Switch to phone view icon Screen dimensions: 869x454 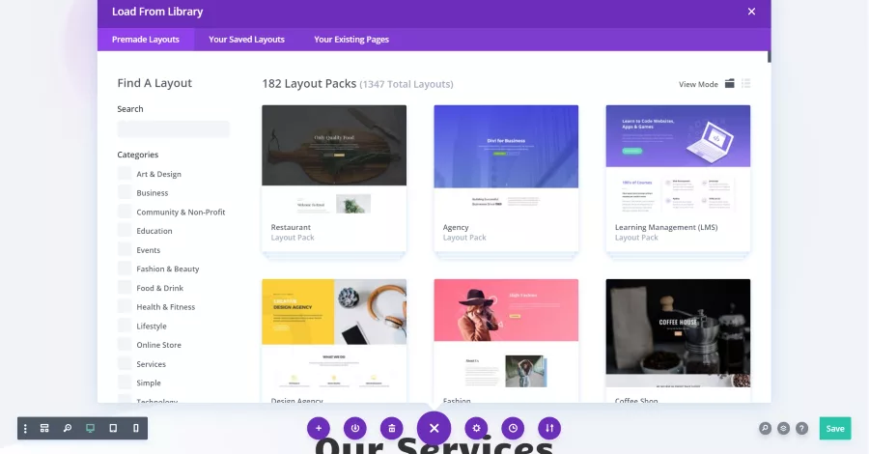pyautogui.click(x=136, y=429)
